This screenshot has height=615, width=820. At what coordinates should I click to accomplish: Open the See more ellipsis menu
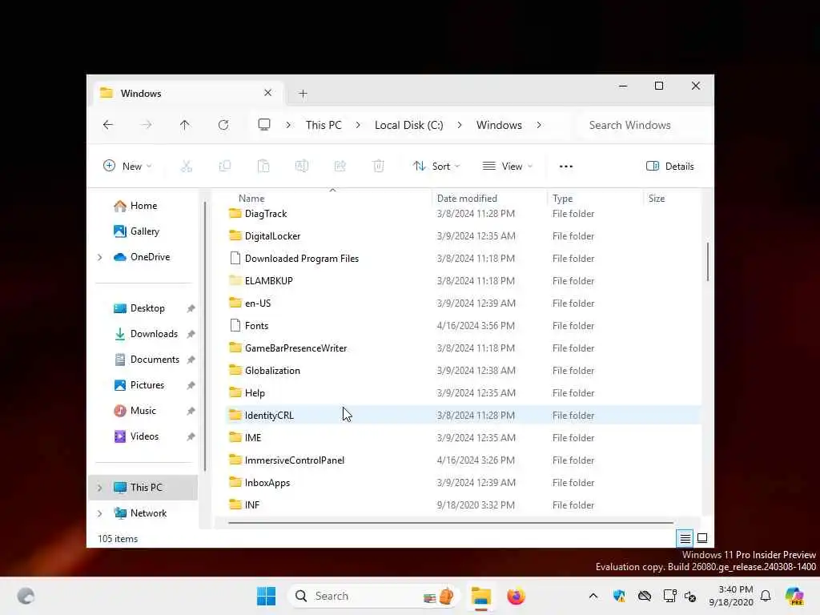[x=566, y=167]
